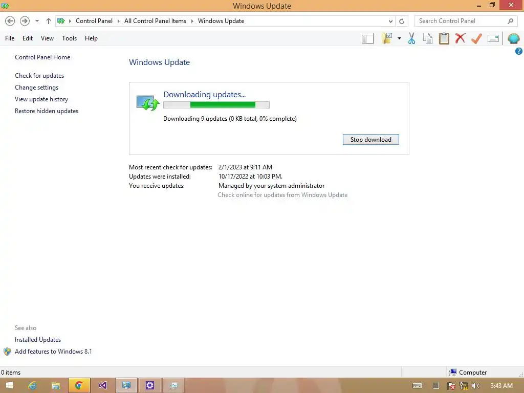Viewport: 524px width, 393px height.
Task: Open Visual Studio from the taskbar
Action: click(102, 385)
